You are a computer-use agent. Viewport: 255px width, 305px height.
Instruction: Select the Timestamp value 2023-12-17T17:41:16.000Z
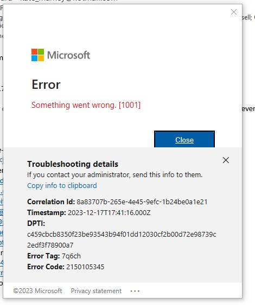(x=109, y=212)
